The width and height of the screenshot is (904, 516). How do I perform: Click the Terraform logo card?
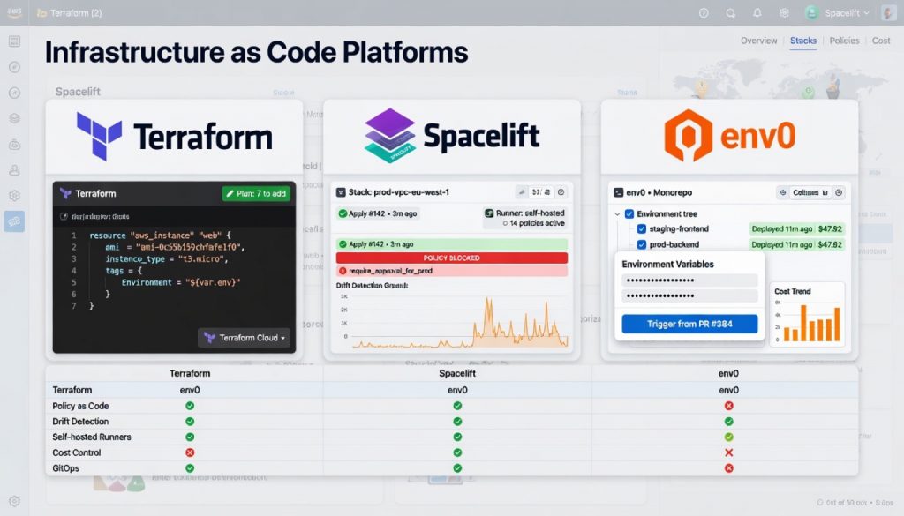[174, 137]
